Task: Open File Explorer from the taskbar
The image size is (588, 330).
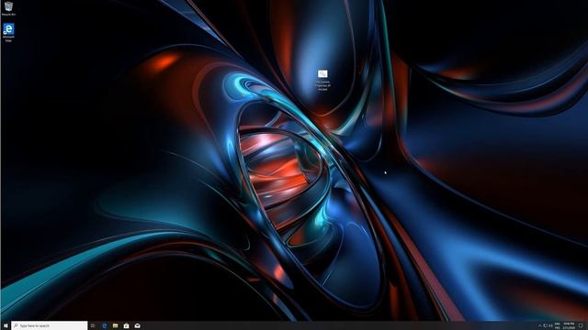Action: pyautogui.click(x=116, y=325)
